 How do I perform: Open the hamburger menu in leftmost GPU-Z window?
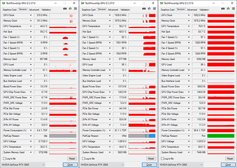click(75, 9)
